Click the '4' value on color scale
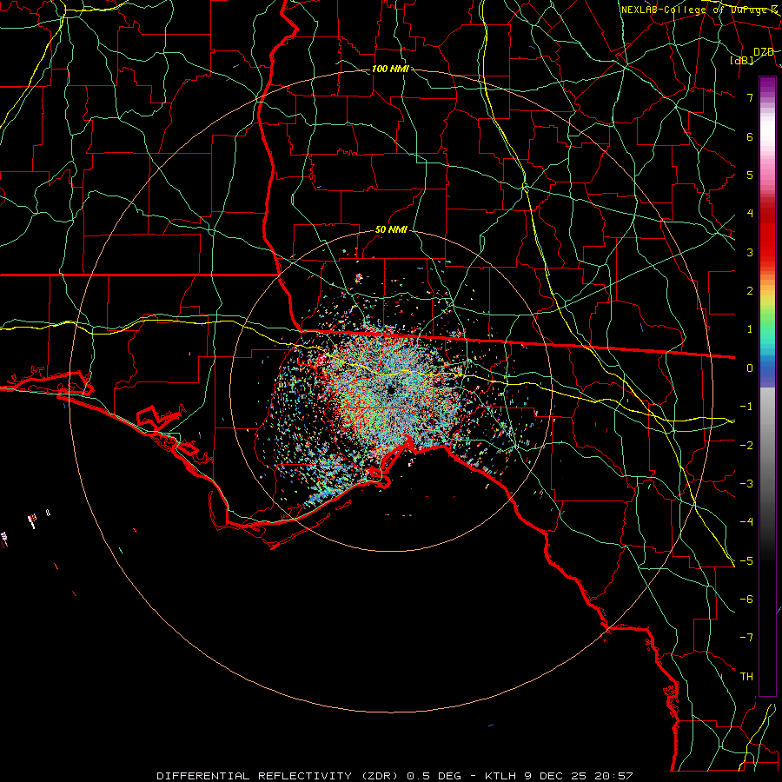782x782 pixels. click(750, 214)
